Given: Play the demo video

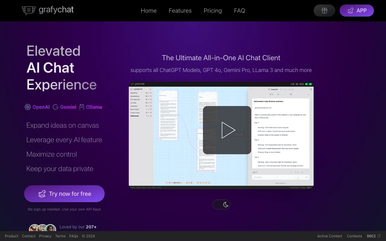Looking at the screenshot, I should coord(227,130).
